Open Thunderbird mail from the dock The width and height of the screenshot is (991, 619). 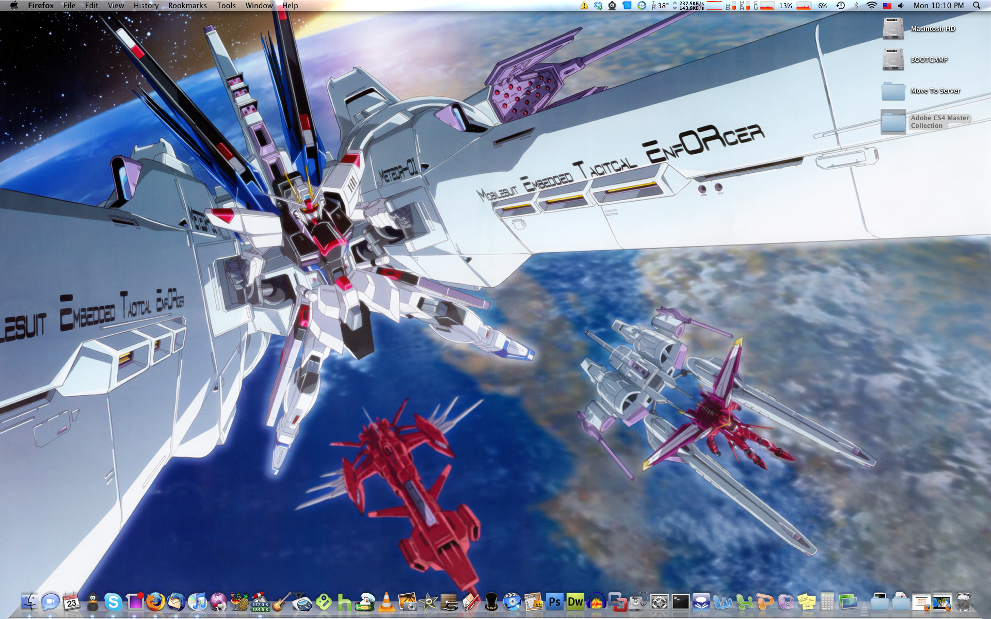point(176,601)
